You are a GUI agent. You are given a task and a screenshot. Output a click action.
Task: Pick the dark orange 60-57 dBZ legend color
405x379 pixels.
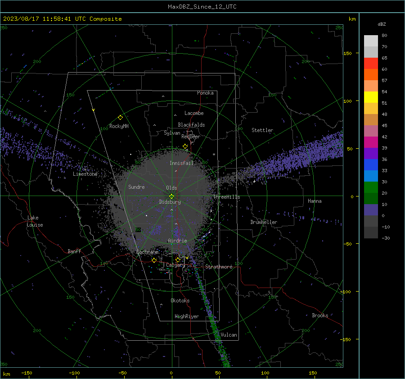pyautogui.click(x=371, y=75)
